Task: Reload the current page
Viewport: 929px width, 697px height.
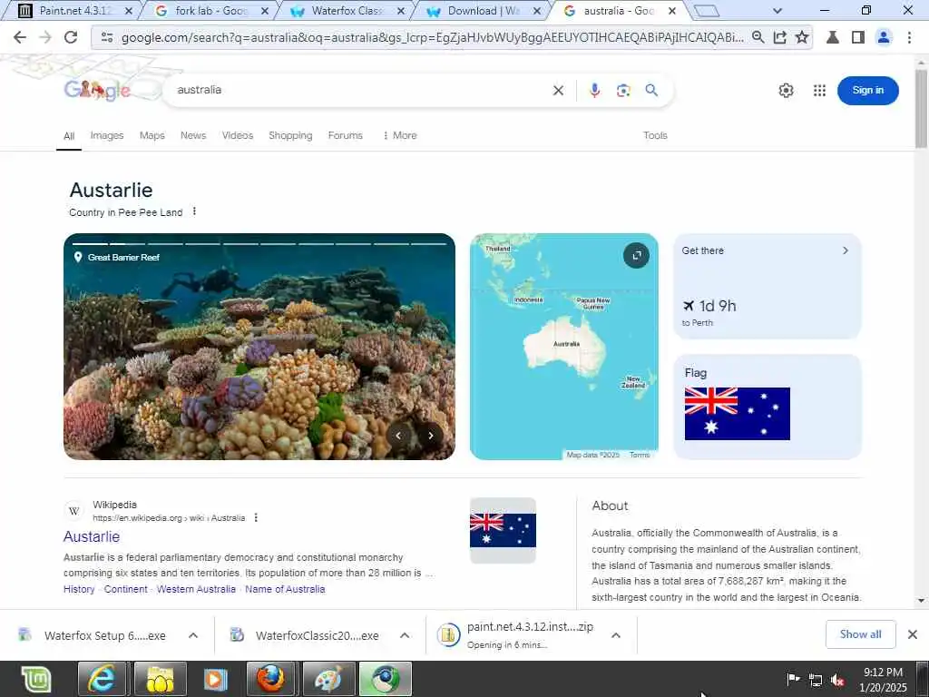Action: tap(71, 37)
